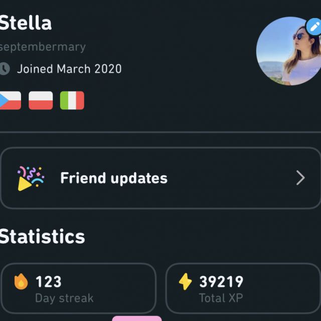The image size is (321, 321).
Task: Tap the blue pencil edit avatar icon
Action: click(314, 27)
